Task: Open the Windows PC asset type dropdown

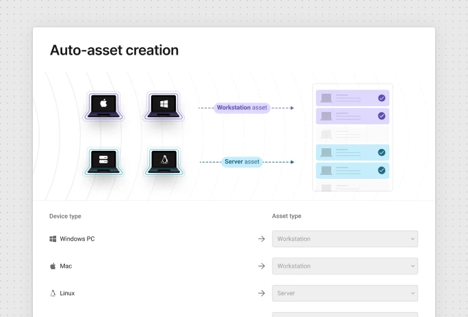Action: [x=345, y=239]
